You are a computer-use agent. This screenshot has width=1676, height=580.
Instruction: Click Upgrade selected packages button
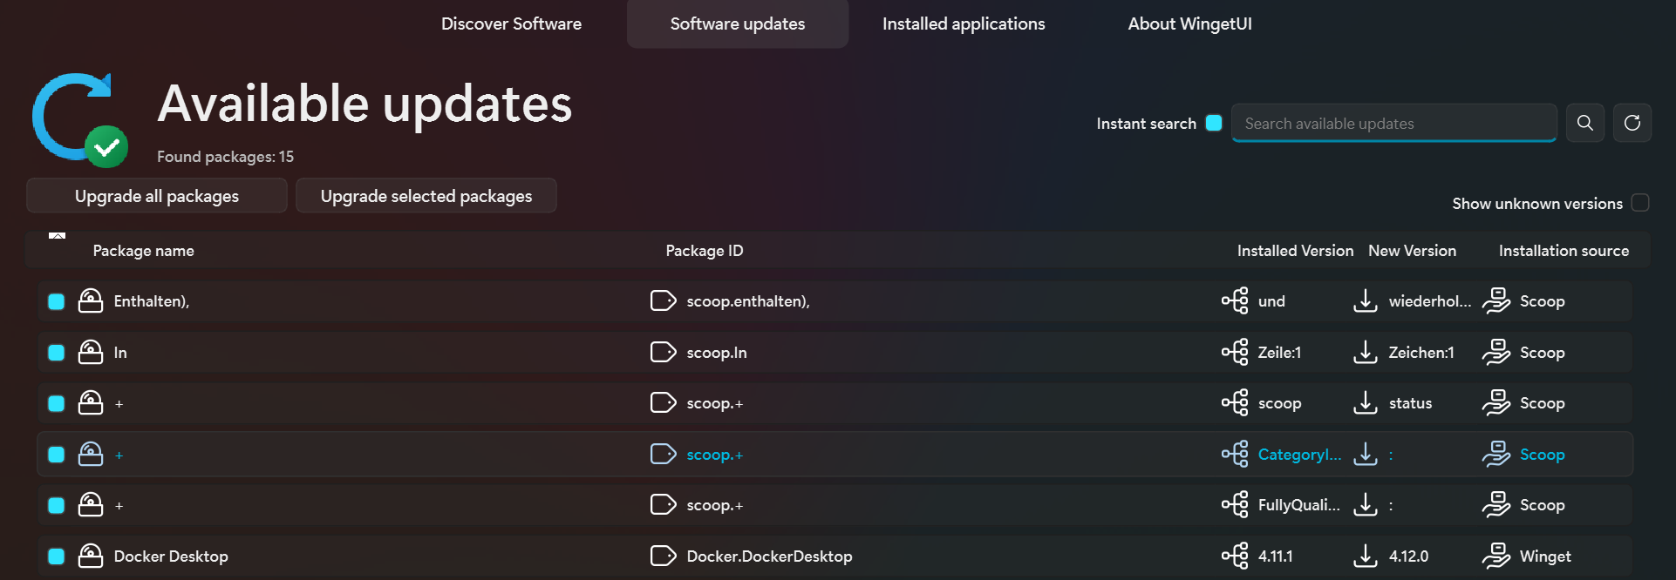[426, 196]
